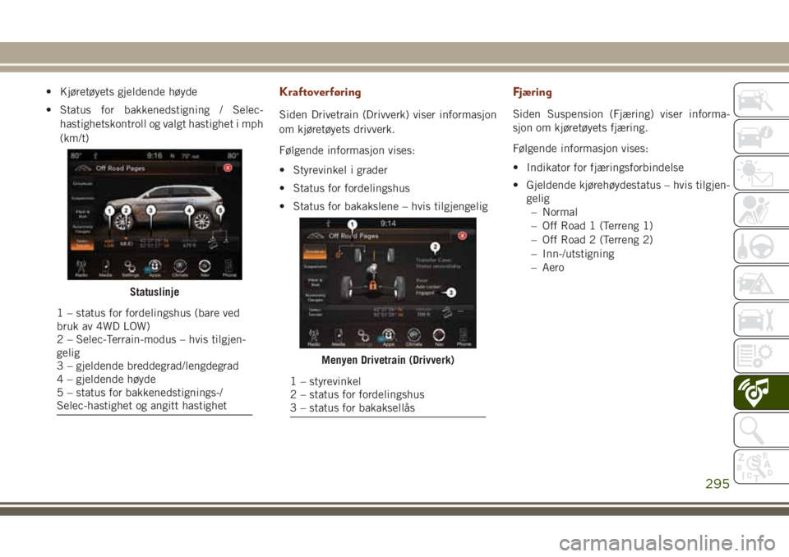This screenshot has width=789, height=557.
Task: Tap Nav icon in the Statuslinje screen
Action: pos(205,268)
